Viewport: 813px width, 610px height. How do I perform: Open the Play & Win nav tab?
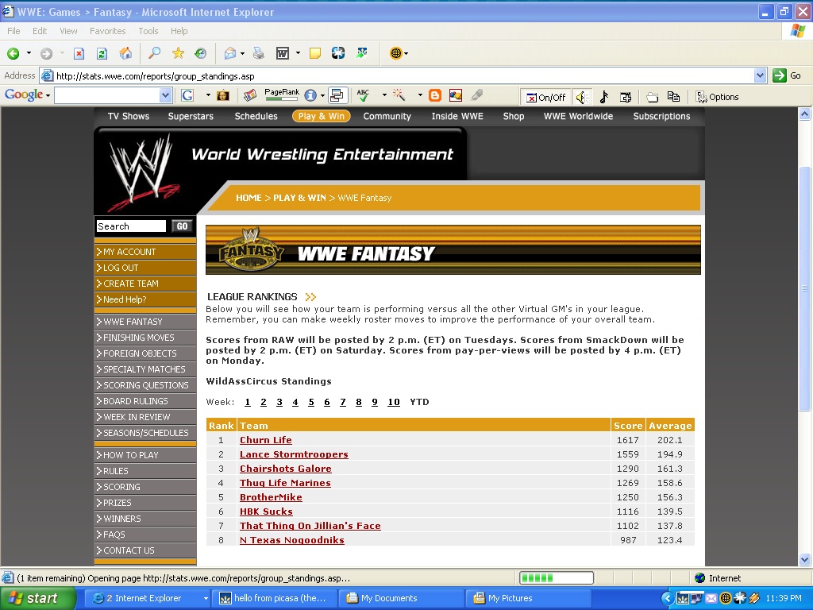322,116
